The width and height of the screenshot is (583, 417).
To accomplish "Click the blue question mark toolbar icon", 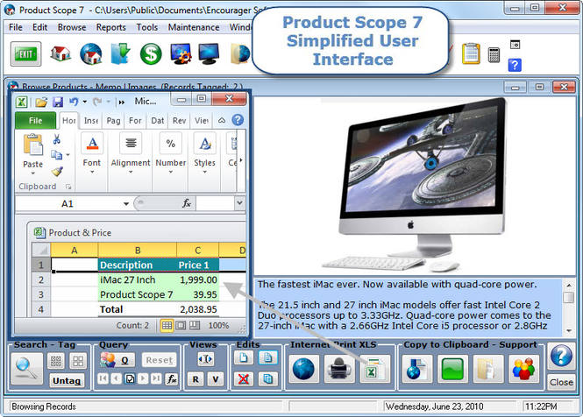I will [x=515, y=65].
